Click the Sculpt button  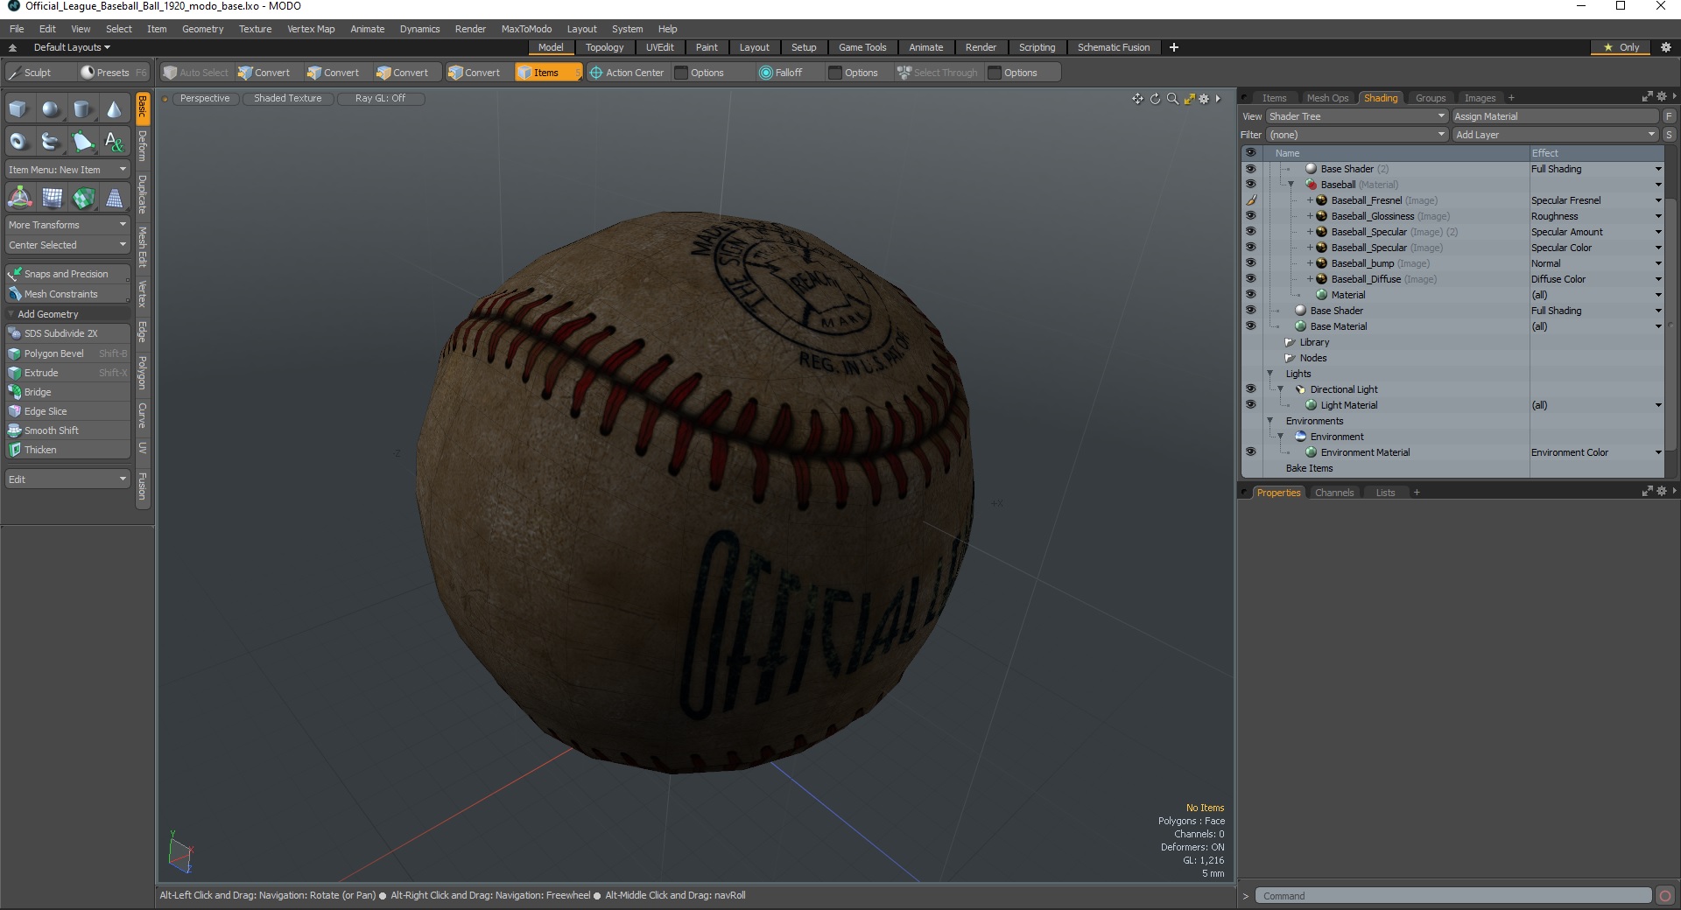(39, 73)
